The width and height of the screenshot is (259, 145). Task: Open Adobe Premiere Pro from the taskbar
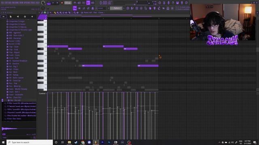pos(102,142)
